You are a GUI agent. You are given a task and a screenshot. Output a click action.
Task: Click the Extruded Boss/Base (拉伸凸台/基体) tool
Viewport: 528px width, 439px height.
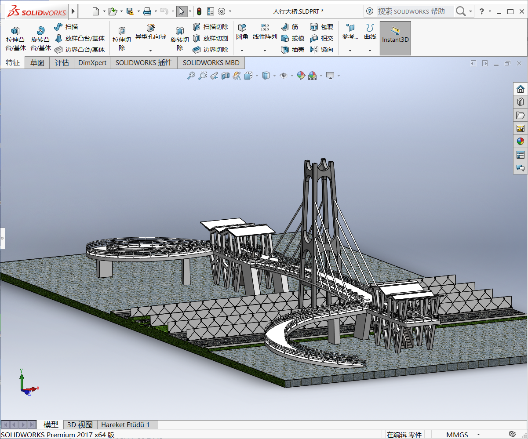[x=15, y=38]
